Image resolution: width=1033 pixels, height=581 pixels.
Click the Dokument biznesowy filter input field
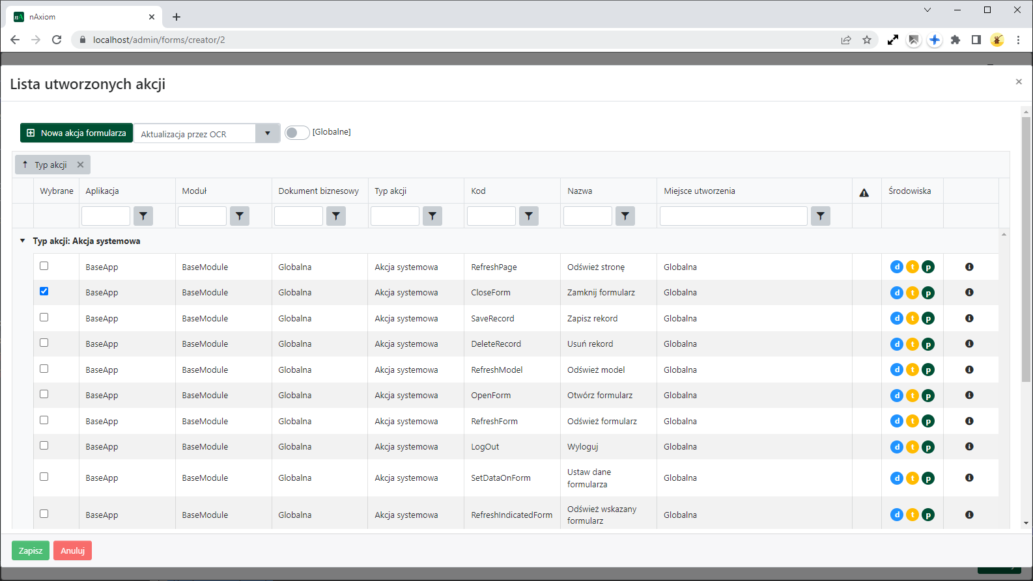298,216
